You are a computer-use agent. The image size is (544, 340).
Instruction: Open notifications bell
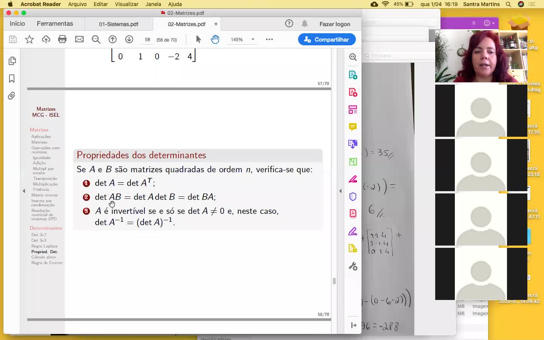point(304,23)
